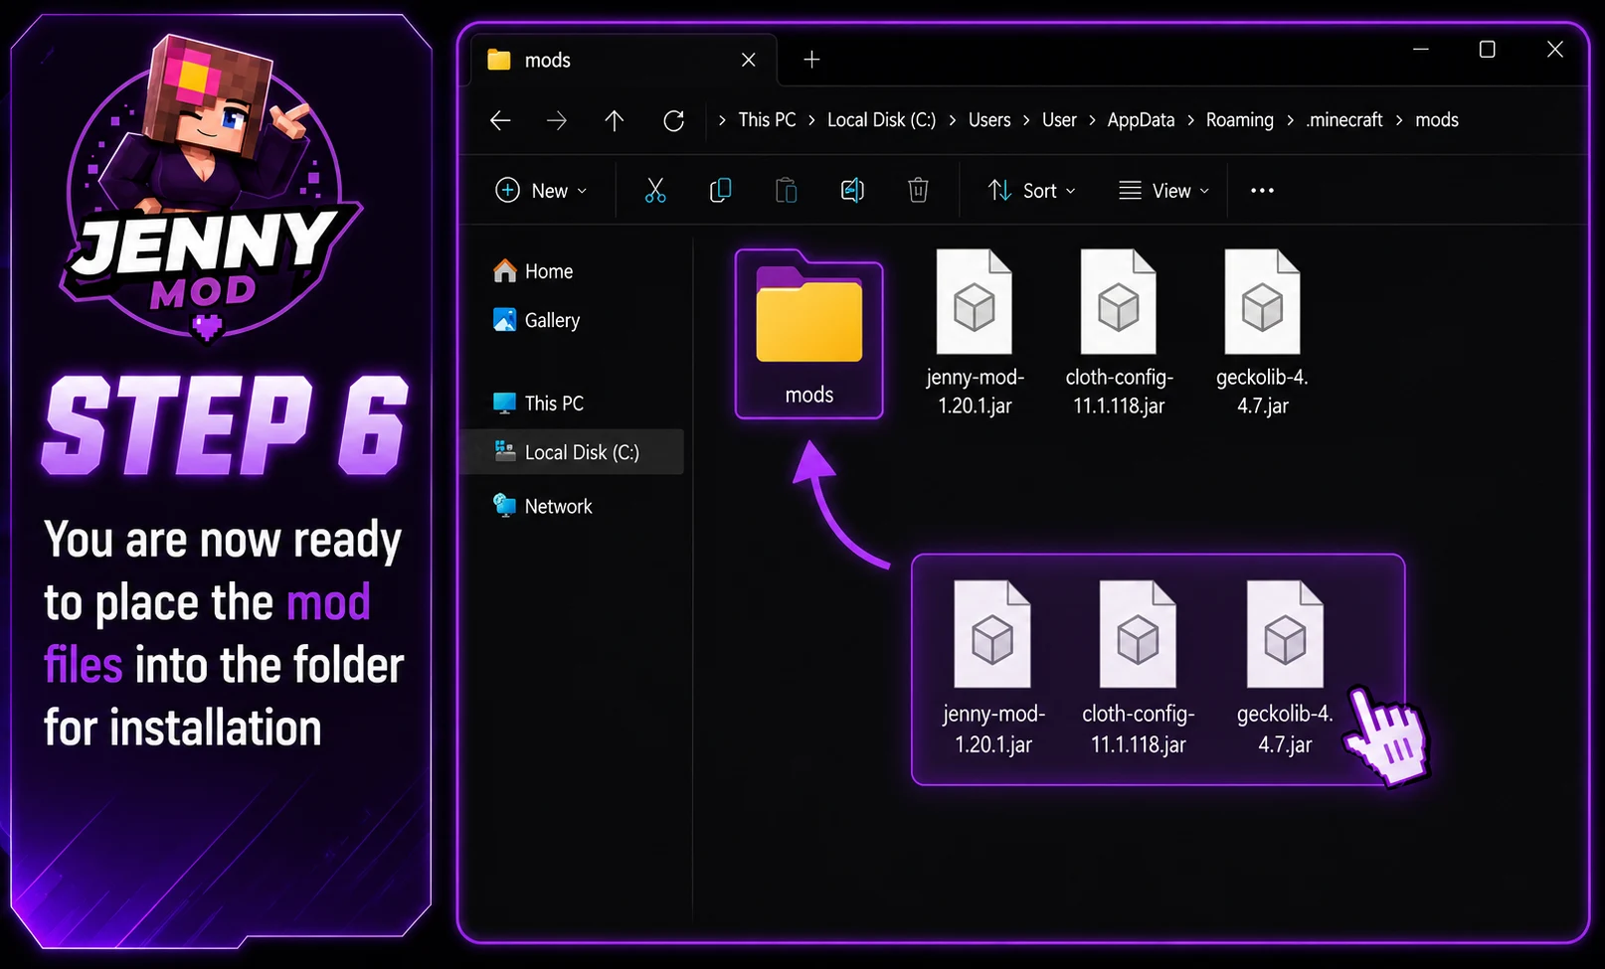
Task: Navigate to the .minecraft breadcrumb
Action: [1344, 120]
